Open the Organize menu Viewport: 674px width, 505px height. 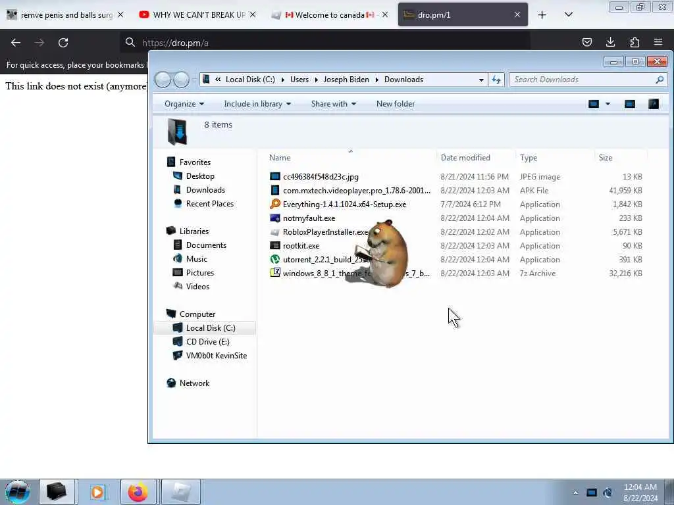[x=184, y=104]
